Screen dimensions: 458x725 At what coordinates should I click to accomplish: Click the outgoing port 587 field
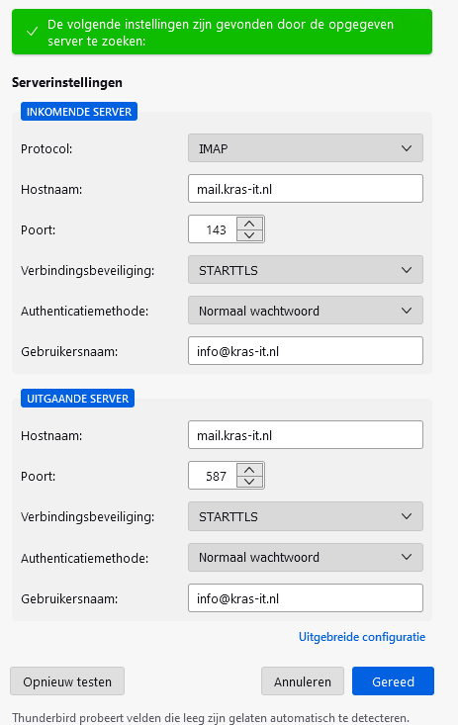(214, 476)
